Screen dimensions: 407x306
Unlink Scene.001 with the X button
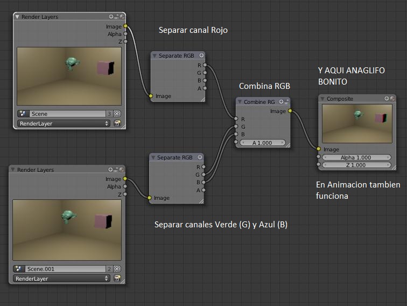pos(117,269)
